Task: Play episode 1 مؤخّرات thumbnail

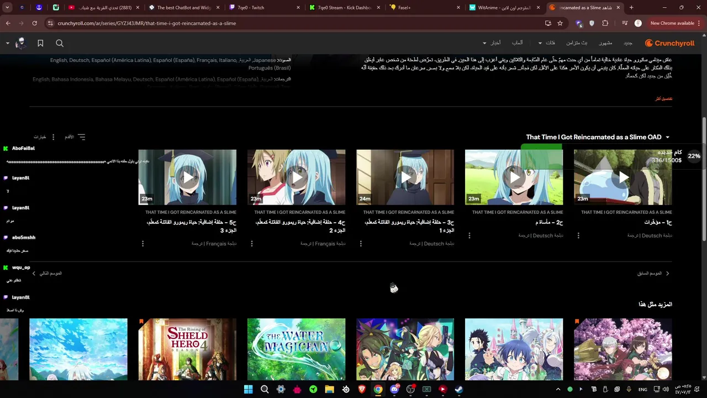Action: click(623, 177)
